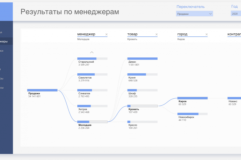The width and height of the screenshot is (241, 160).
Task: Remove the город level with its X
Action: [x=207, y=34]
